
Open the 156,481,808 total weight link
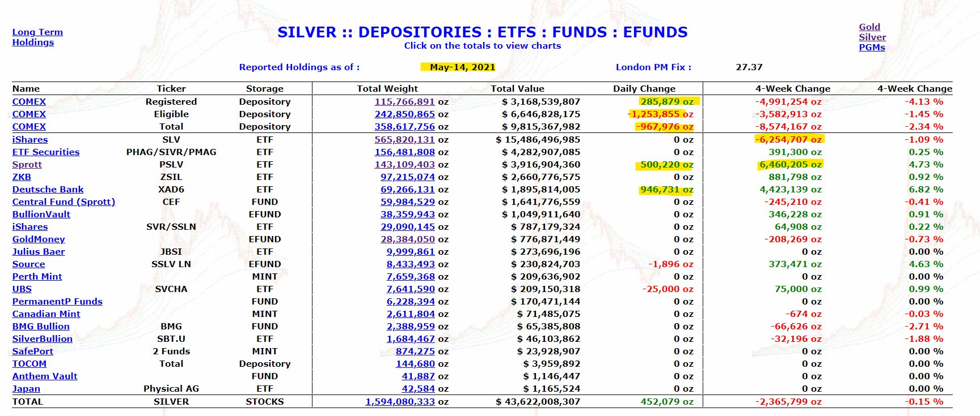pos(404,152)
